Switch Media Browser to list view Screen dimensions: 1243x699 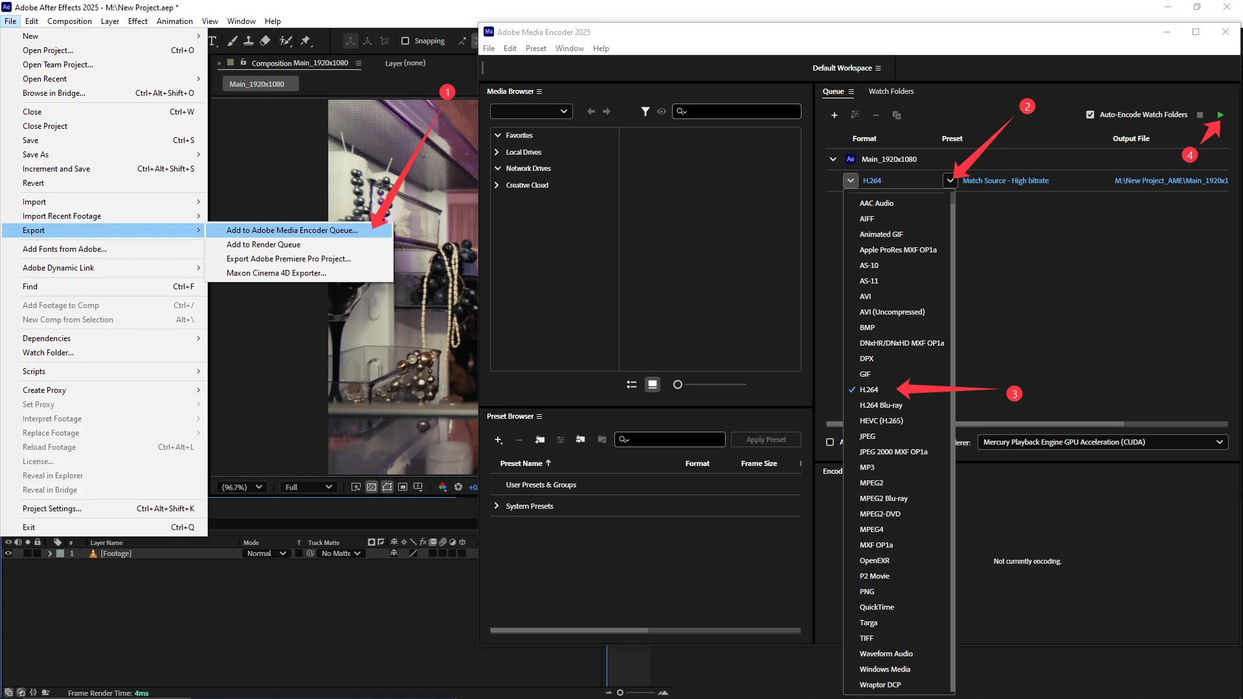(632, 384)
